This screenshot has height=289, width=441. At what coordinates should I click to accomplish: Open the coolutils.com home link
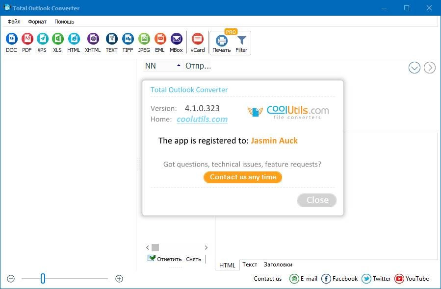click(x=202, y=119)
